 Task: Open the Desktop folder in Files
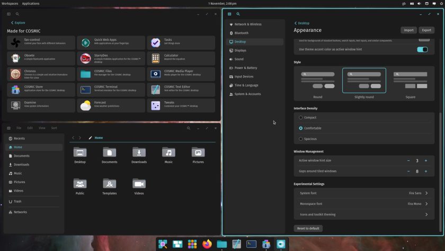point(80,155)
